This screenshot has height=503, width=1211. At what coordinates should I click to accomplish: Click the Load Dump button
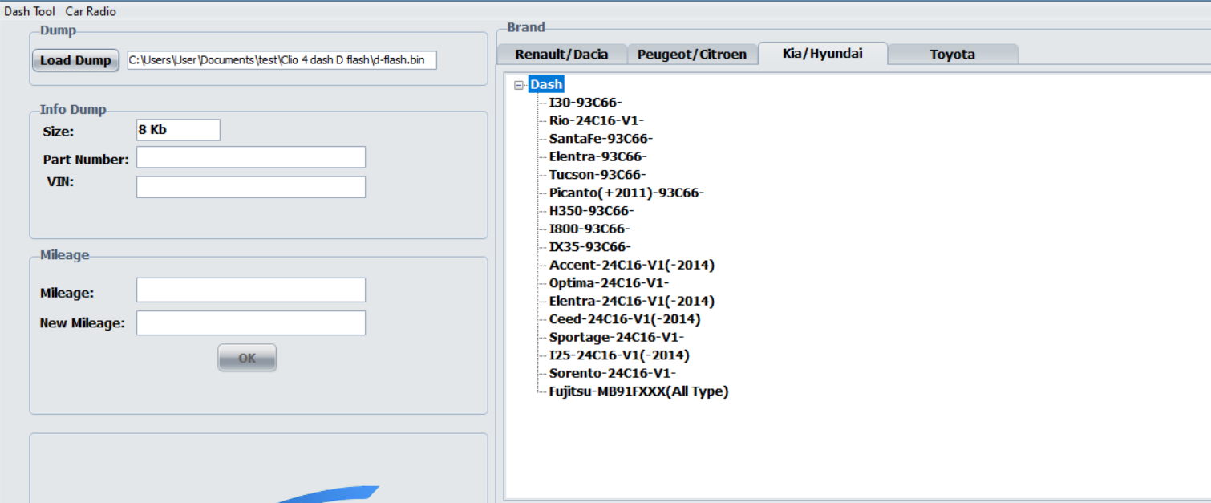point(75,60)
